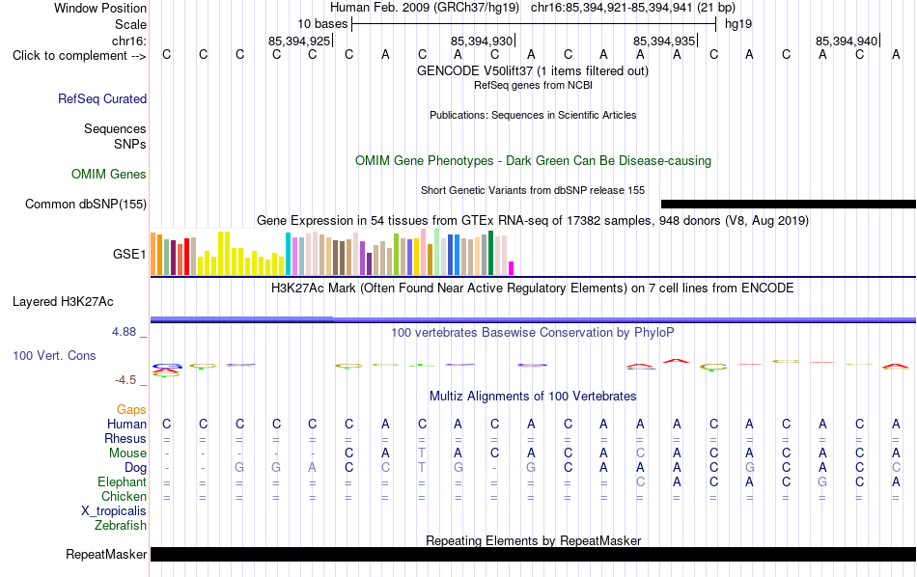This screenshot has width=917, height=577.
Task: Click the orange Gaps label
Action: coord(131,410)
